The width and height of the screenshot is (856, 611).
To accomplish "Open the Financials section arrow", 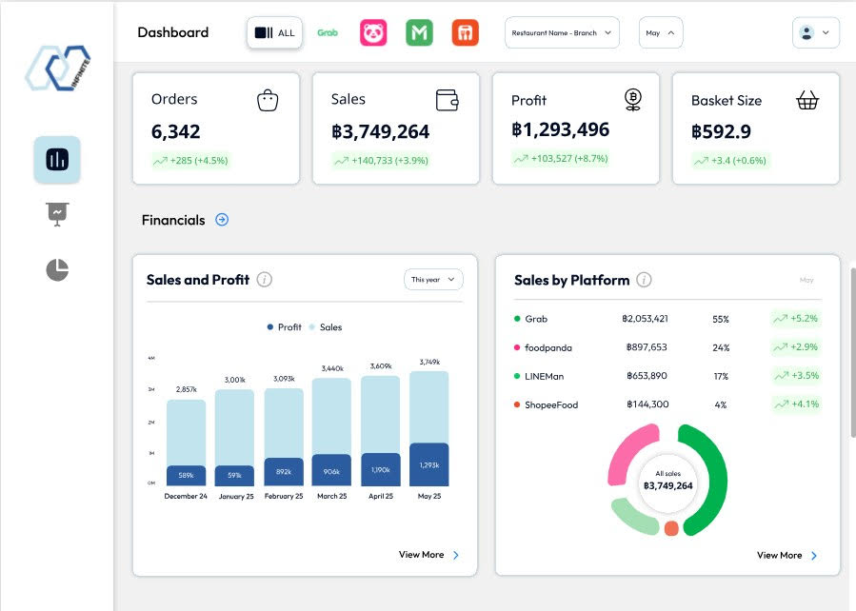I will click(222, 220).
